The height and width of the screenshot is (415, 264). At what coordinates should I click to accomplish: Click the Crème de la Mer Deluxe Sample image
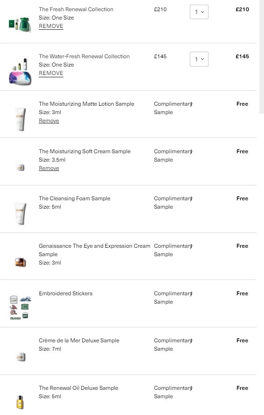(21, 357)
